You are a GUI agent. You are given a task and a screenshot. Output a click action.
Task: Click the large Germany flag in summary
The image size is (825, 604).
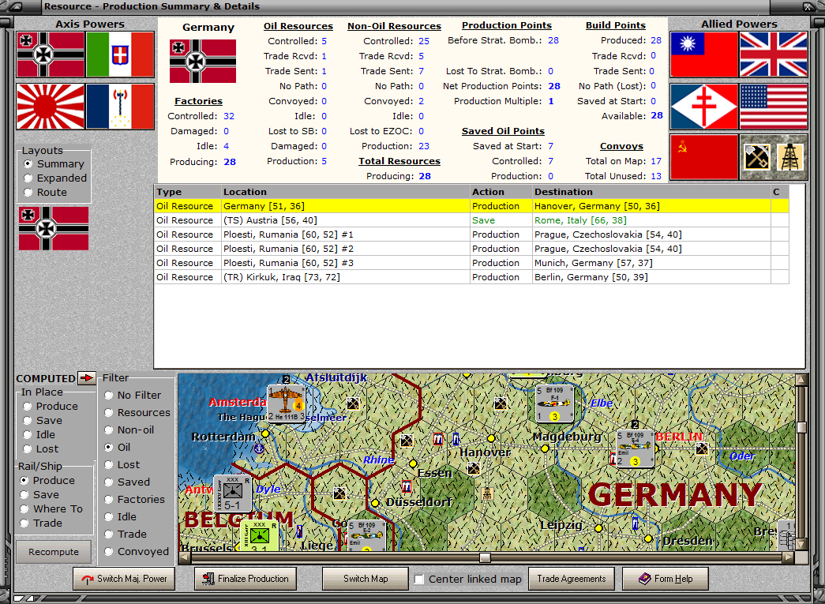pyautogui.click(x=203, y=61)
